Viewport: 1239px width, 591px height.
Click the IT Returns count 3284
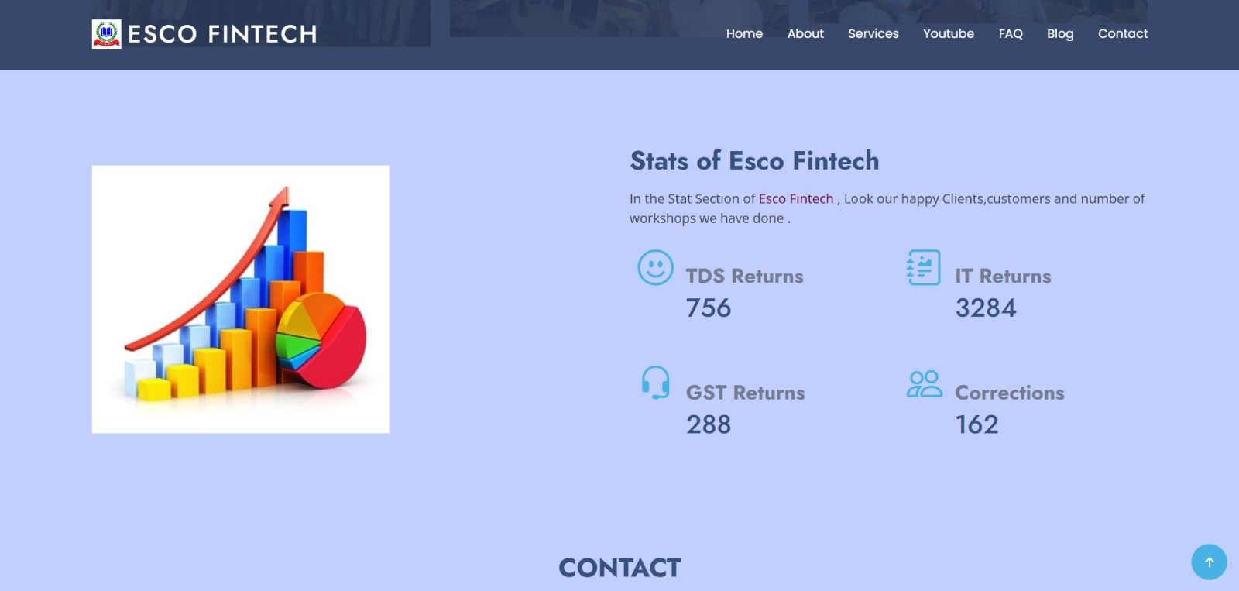pos(985,308)
